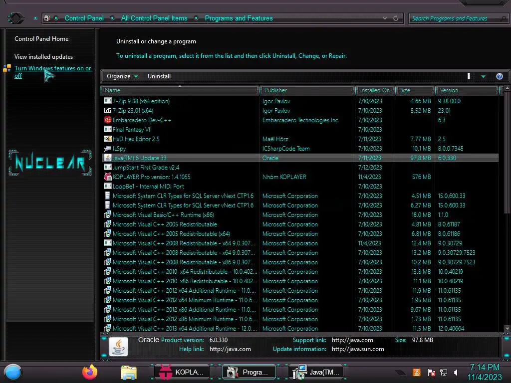The height and width of the screenshot is (383, 511).
Task: Sort by Name column header
Action: tap(180, 90)
